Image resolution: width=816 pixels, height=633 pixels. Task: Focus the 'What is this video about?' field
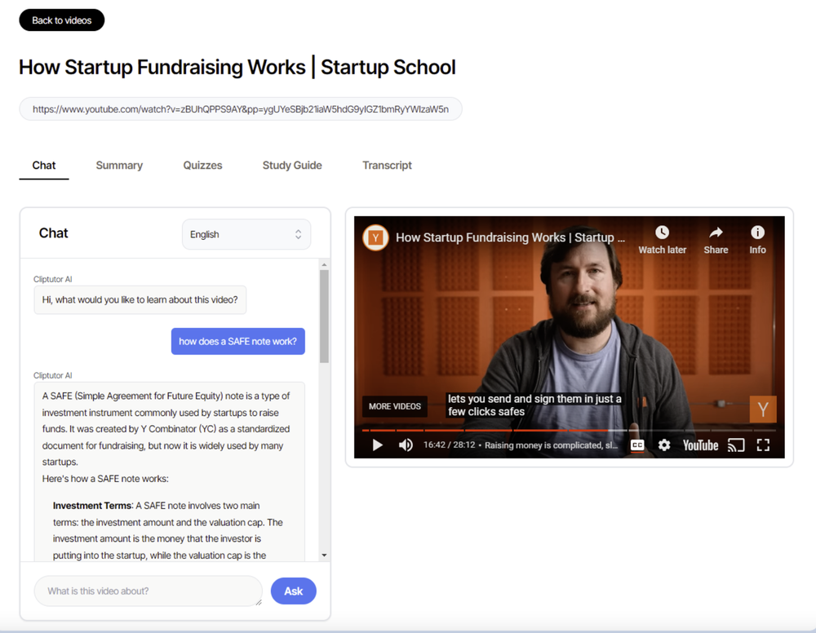[149, 591]
